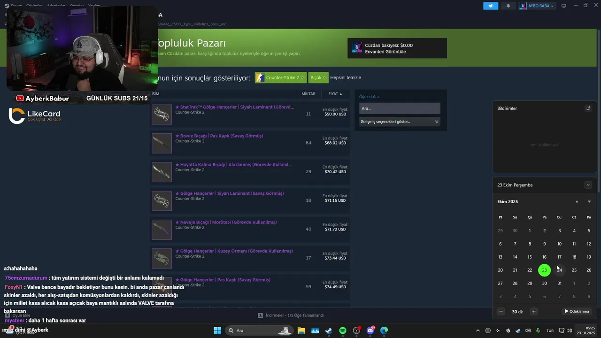The image size is (601, 338).
Task: Open OBS Studio taskbar icon
Action: pyautogui.click(x=357, y=330)
